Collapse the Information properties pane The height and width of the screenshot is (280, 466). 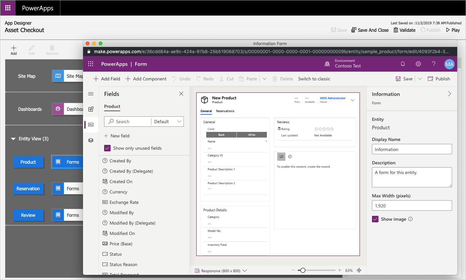(449, 94)
